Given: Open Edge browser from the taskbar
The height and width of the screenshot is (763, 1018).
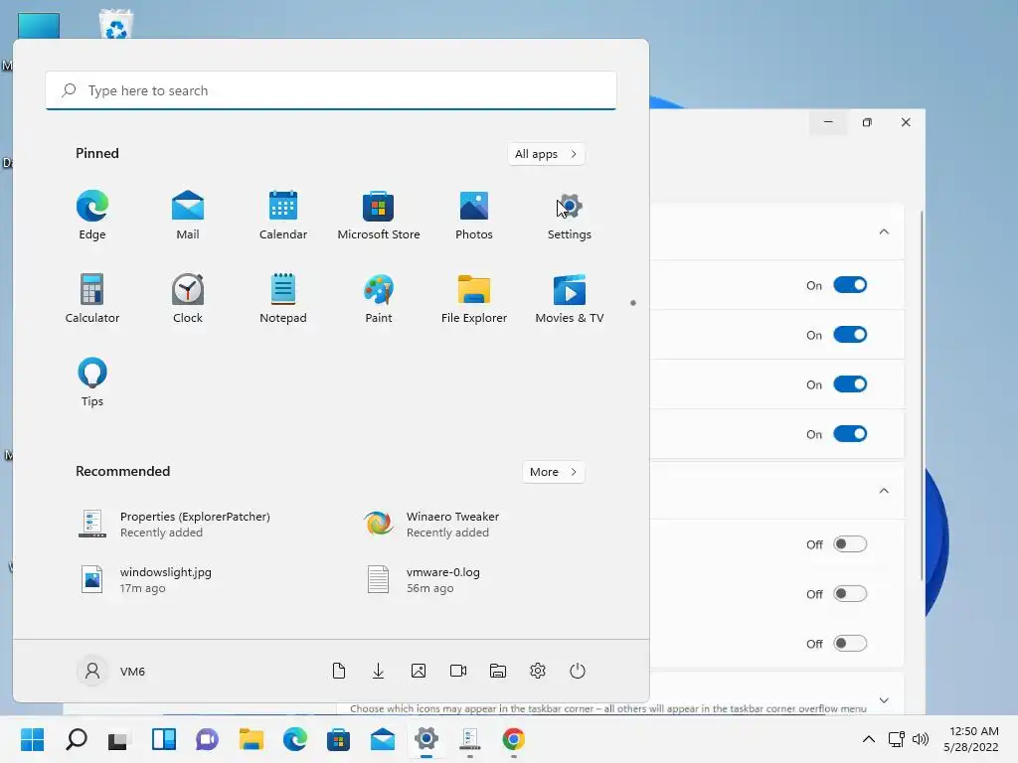Looking at the screenshot, I should (x=294, y=739).
